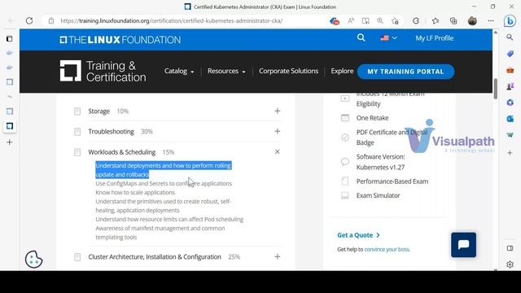521x293 pixels.
Task: Click the site padlock icon in address bar
Action: pyautogui.click(x=51, y=20)
